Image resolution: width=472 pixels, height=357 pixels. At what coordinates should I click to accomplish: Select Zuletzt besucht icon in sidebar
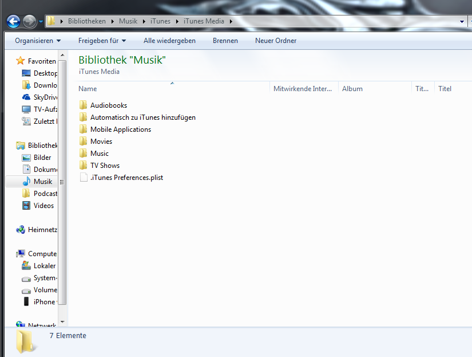(26, 121)
